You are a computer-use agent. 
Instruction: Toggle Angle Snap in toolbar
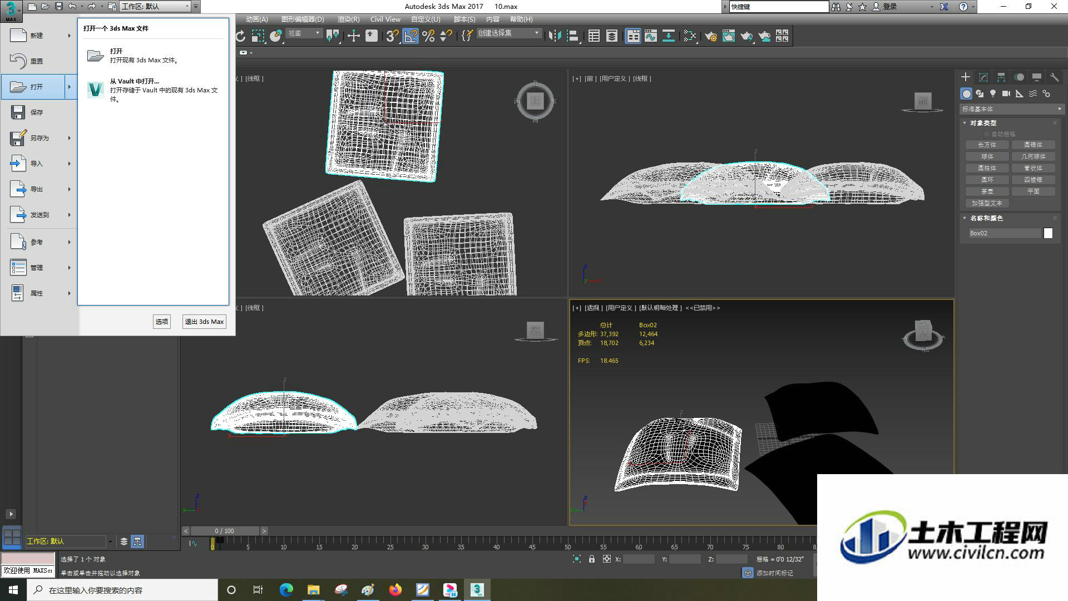tap(410, 36)
